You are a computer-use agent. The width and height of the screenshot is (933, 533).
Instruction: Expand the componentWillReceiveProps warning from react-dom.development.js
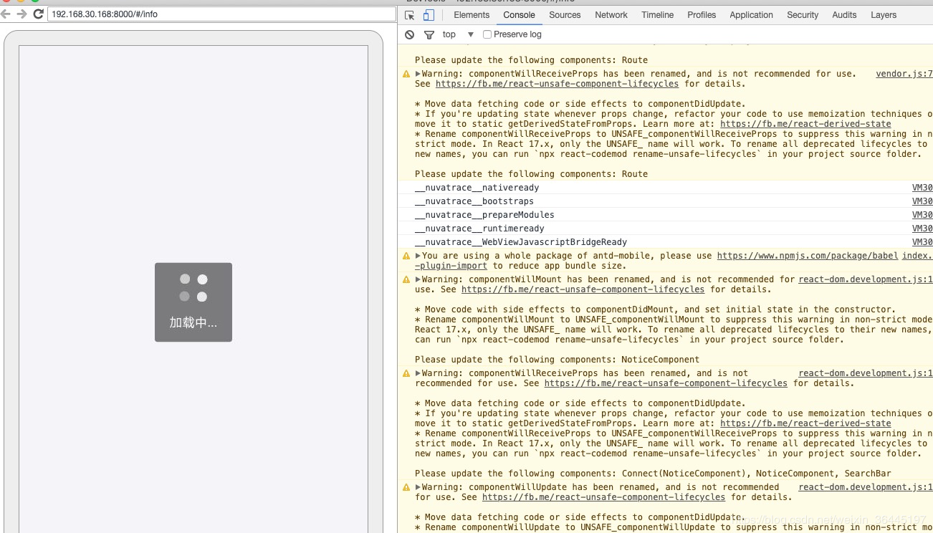[x=418, y=373]
